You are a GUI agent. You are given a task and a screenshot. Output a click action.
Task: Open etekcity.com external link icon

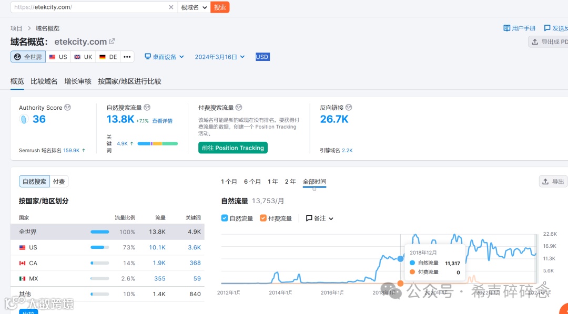pos(112,41)
